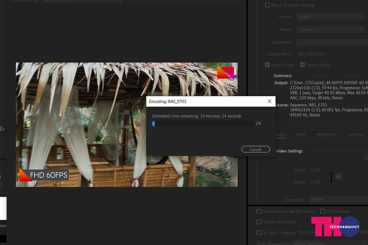Enable Import Into Project option

259,222
